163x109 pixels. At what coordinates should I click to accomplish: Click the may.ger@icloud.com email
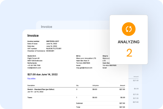(84, 68)
